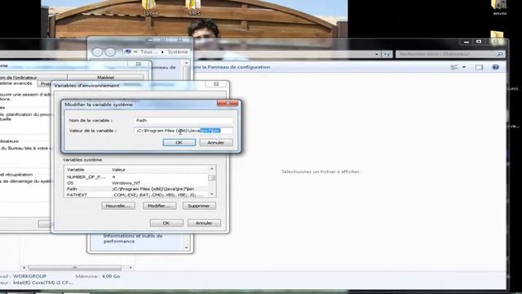Open the Lycée folder on the desktop
The height and width of the screenshot is (294, 522).
(x=150, y=7)
